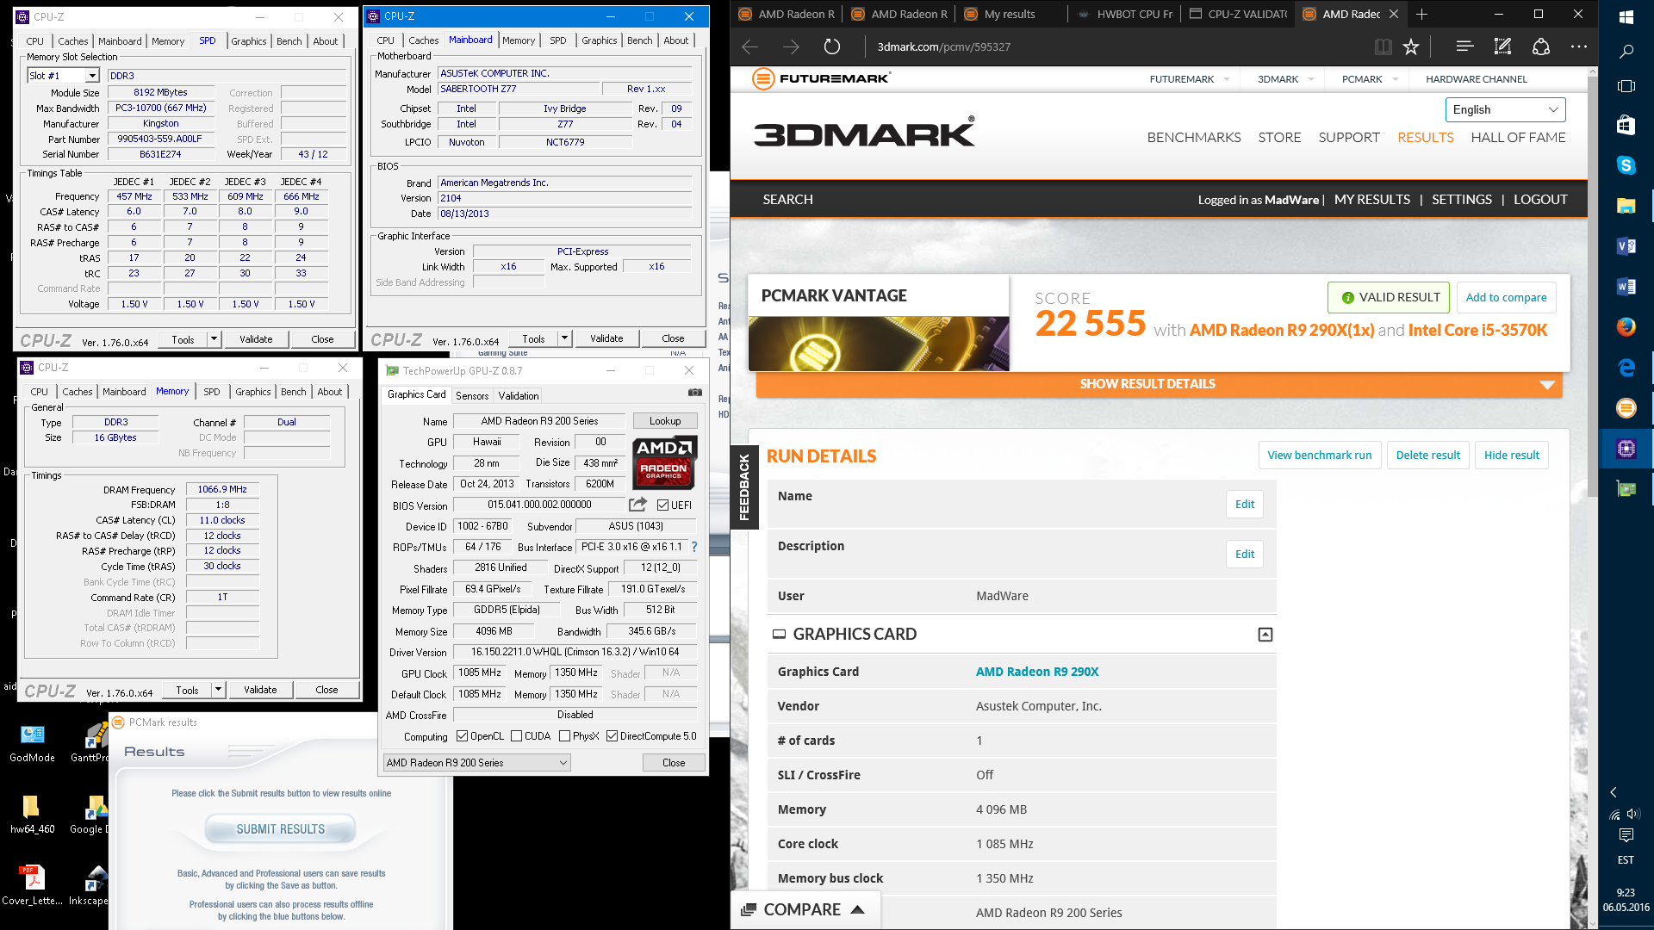Click Validate in CPU-Z SPD window
1654x930 pixels.
[256, 339]
